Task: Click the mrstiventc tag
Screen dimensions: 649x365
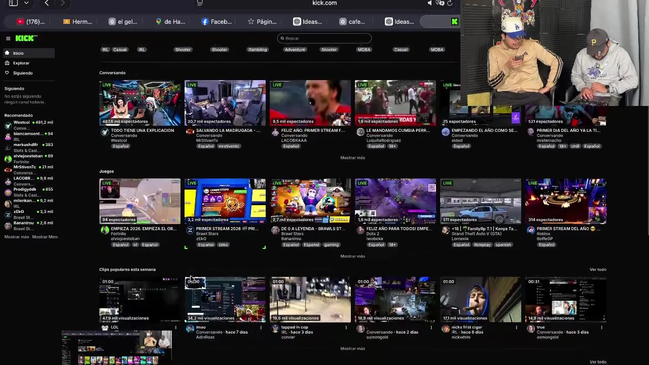Action: (229, 146)
